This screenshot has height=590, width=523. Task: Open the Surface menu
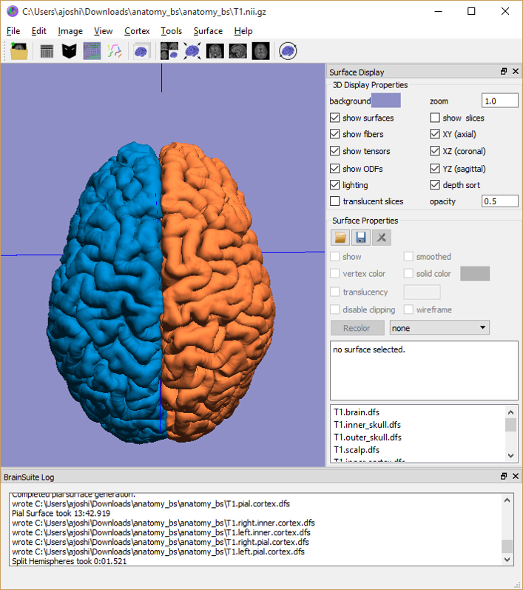208,31
